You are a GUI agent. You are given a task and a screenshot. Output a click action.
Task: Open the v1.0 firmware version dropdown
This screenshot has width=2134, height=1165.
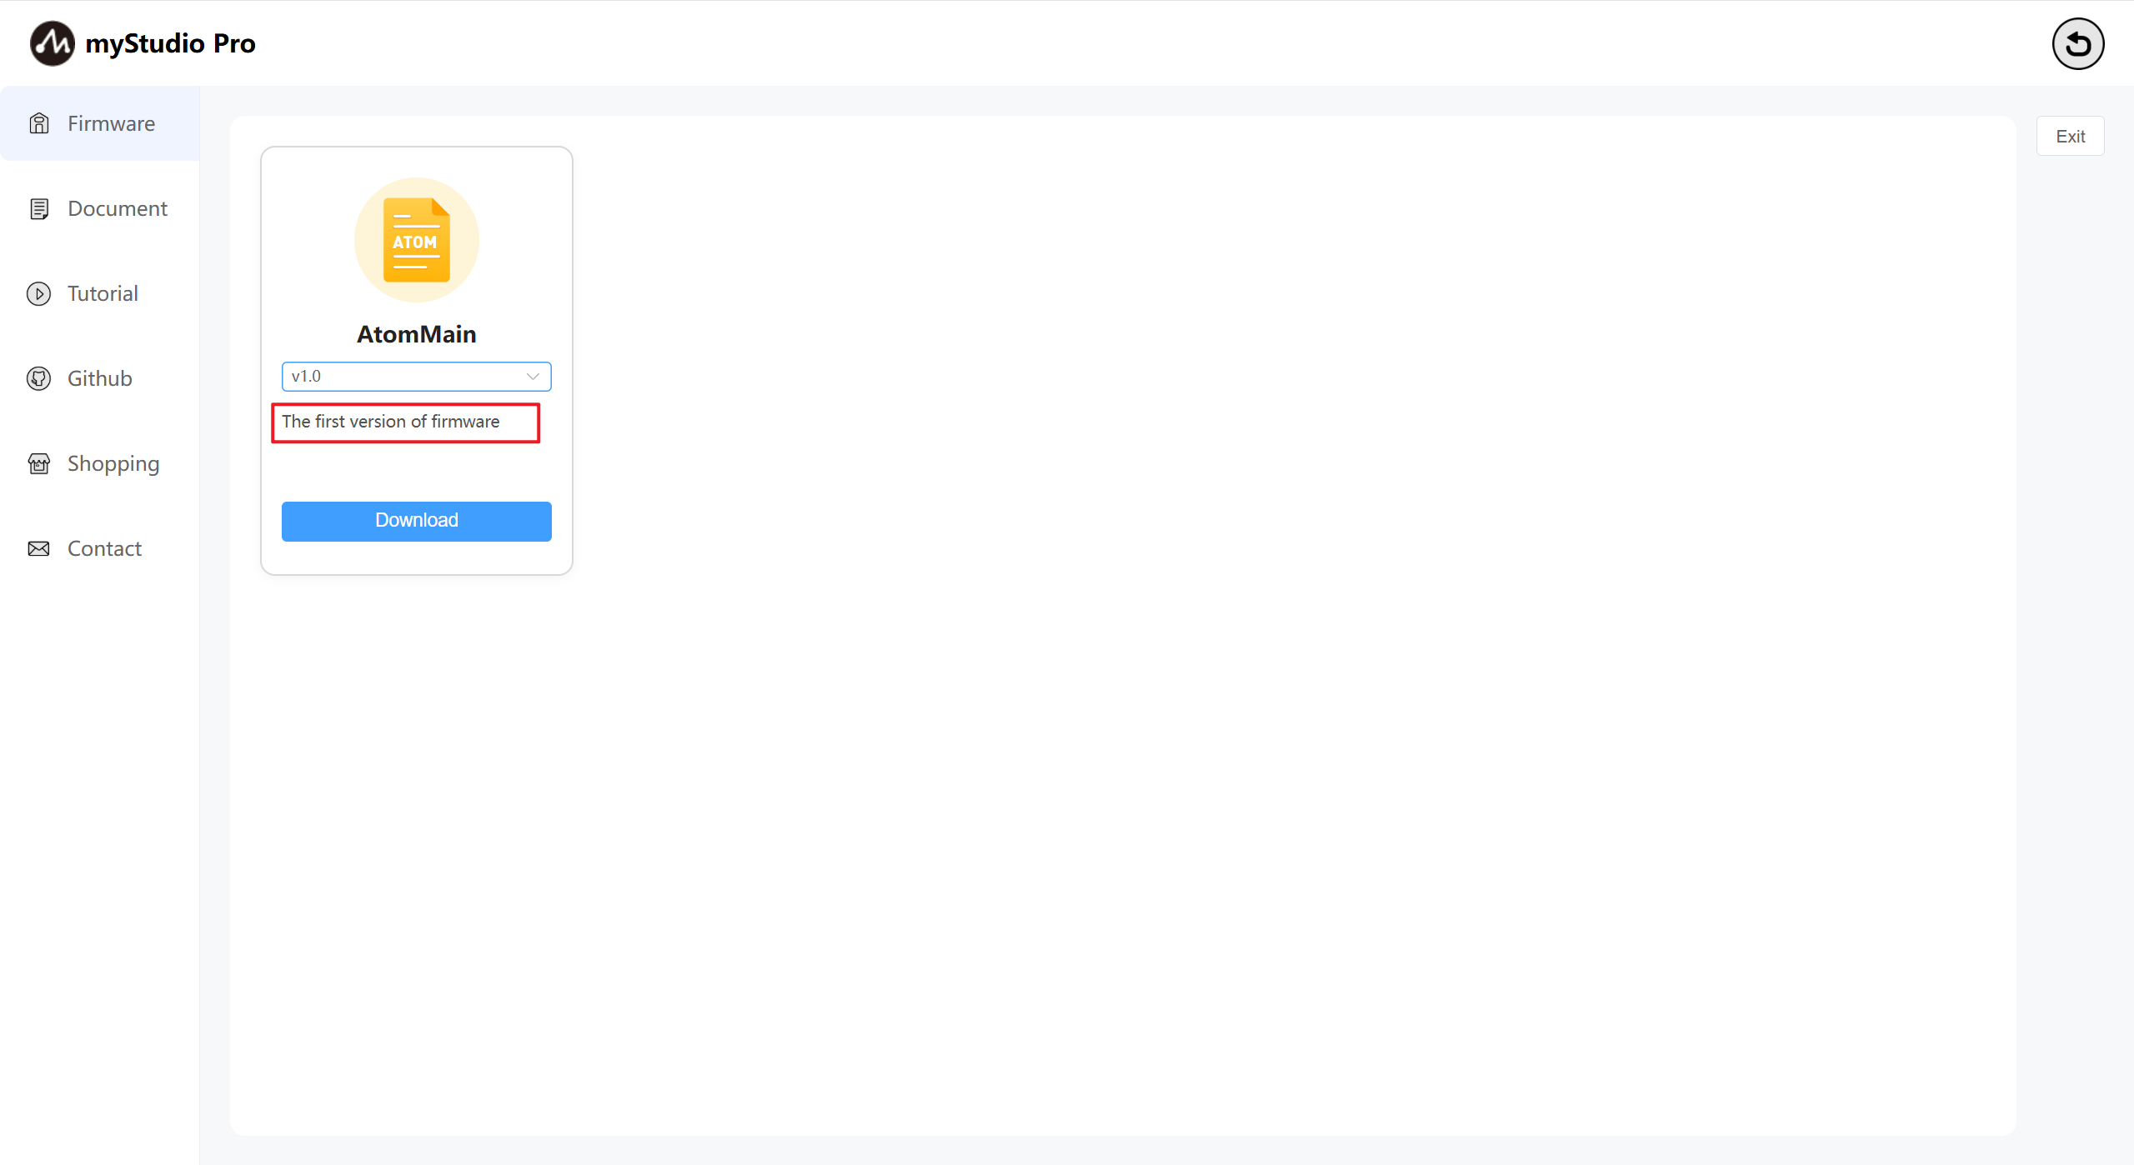coord(417,377)
